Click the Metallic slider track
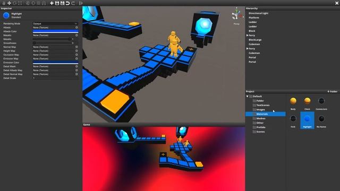 (x=52, y=39)
